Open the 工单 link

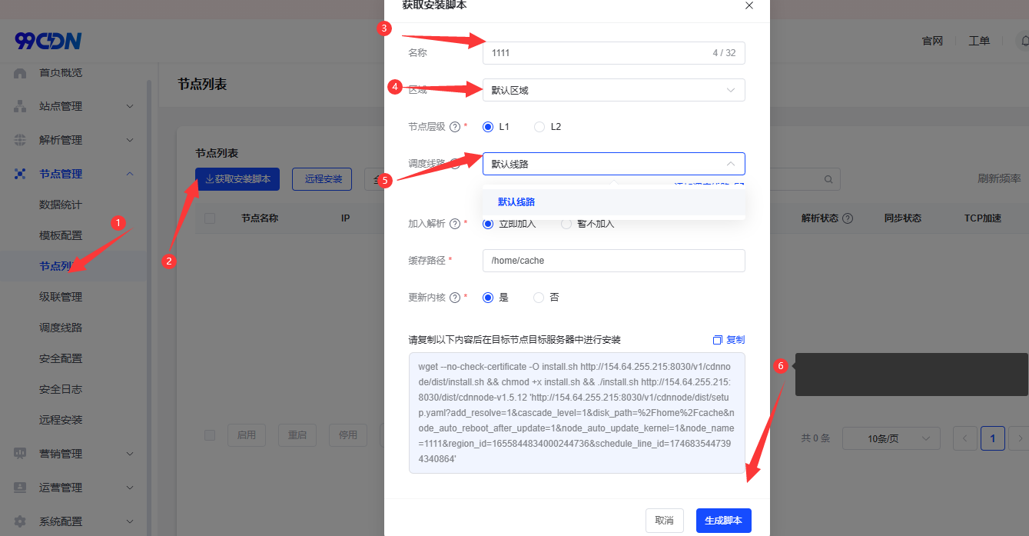click(979, 41)
